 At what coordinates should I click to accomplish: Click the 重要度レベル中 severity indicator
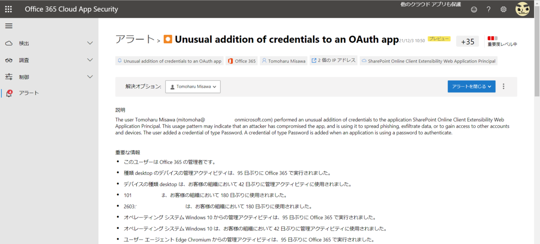pos(502,41)
